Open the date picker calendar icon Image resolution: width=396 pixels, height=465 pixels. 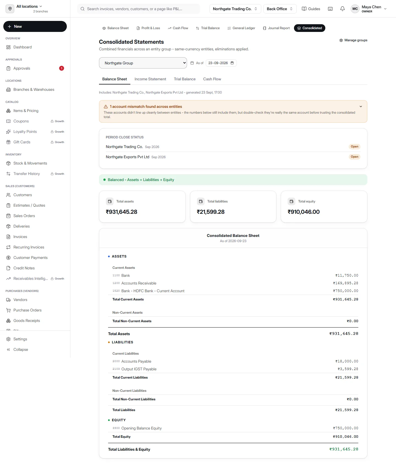click(x=232, y=63)
